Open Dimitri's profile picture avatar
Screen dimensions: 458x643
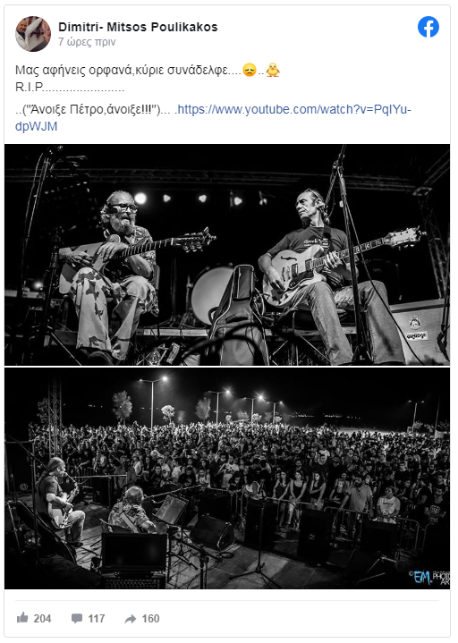coord(33,34)
